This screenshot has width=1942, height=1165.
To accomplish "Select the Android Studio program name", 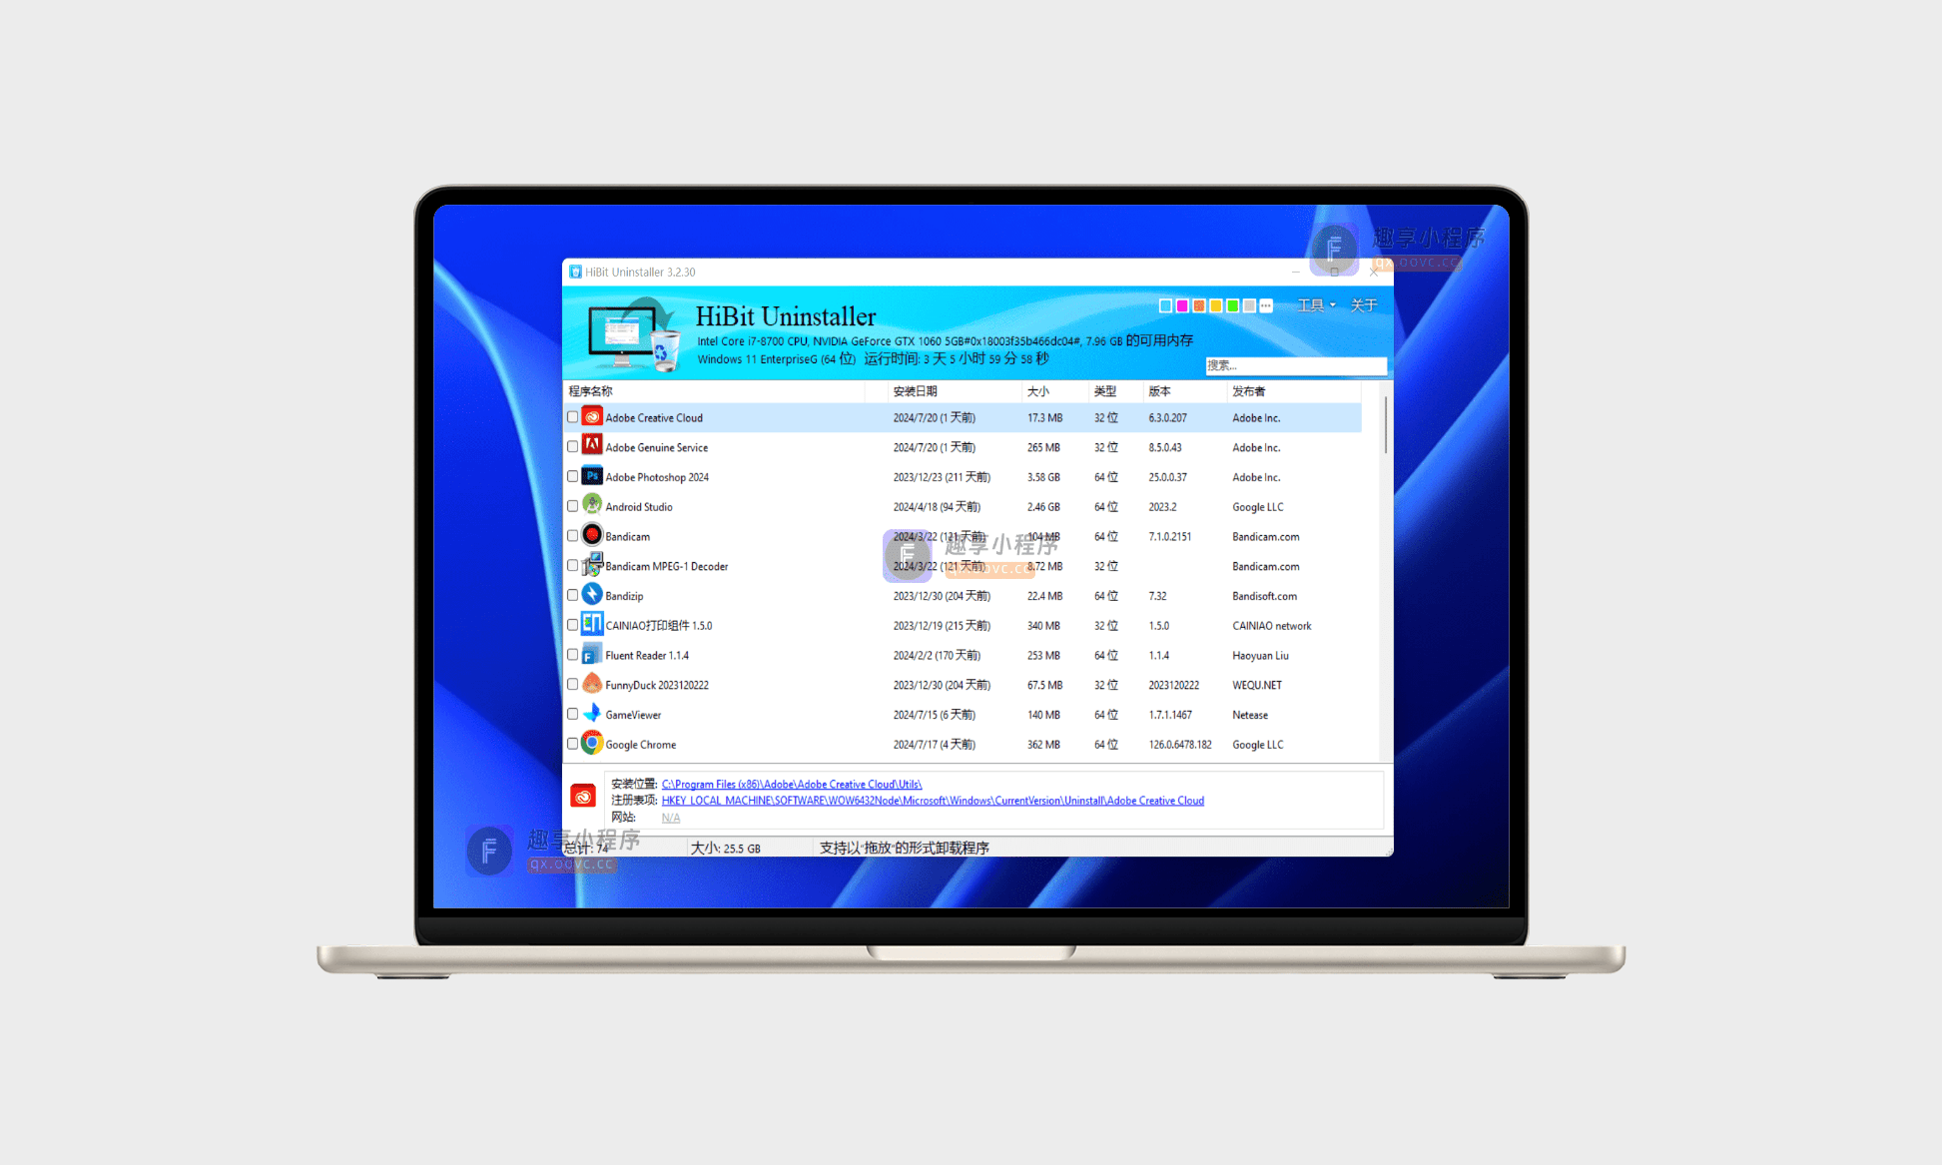I will click(639, 507).
